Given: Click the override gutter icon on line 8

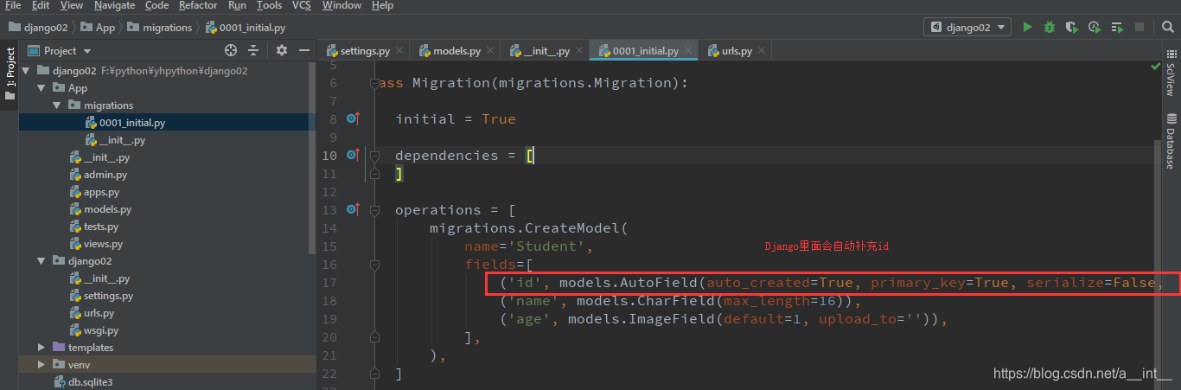Looking at the screenshot, I should tap(353, 118).
